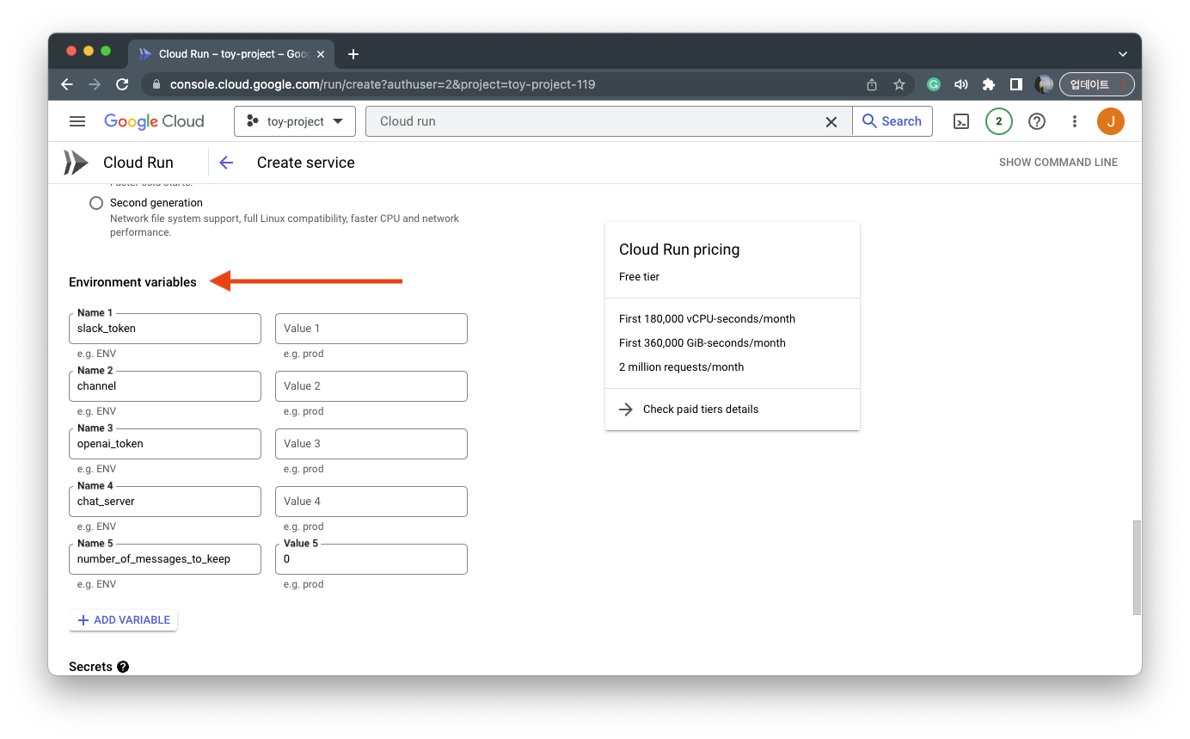Click the 업데이트 update button
This screenshot has width=1190, height=739.
click(x=1097, y=84)
